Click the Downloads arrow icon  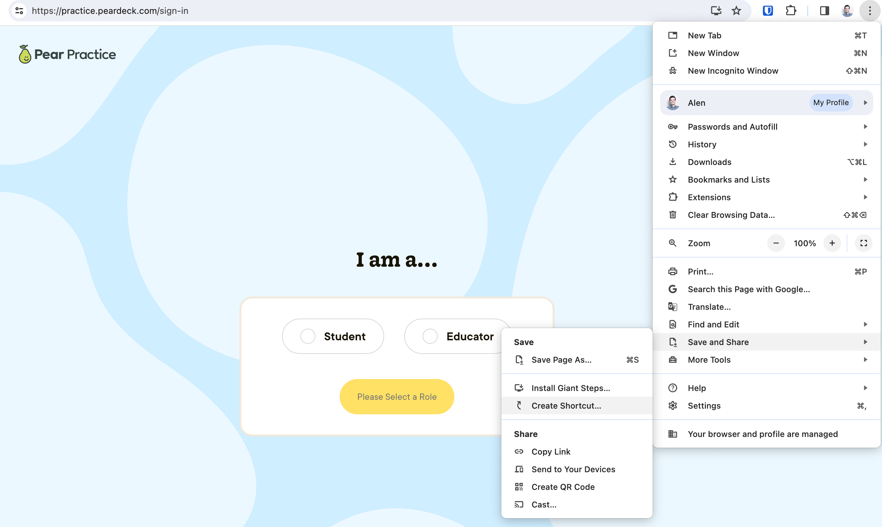coord(672,162)
